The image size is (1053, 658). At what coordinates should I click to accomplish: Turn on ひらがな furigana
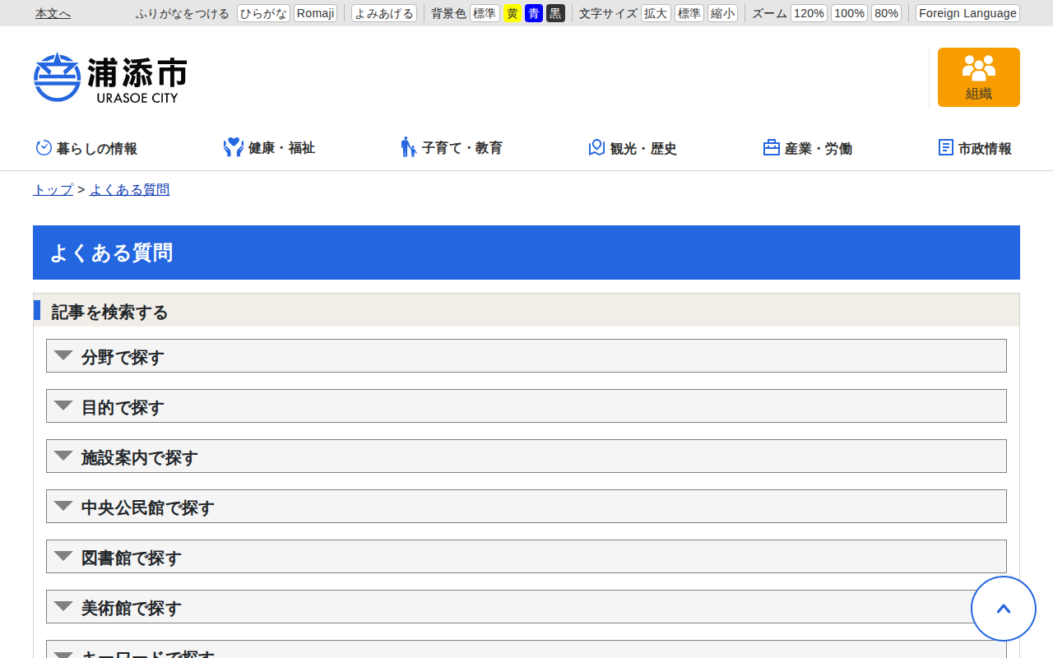click(263, 13)
